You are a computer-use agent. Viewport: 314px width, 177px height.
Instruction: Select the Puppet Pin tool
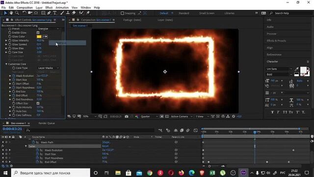point(88,13)
